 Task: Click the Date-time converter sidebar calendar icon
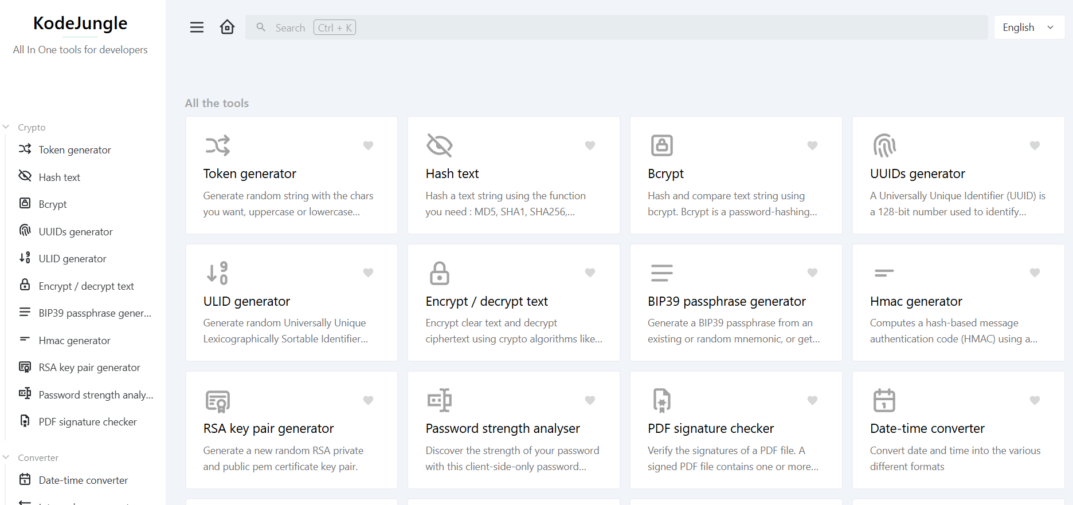pyautogui.click(x=25, y=479)
